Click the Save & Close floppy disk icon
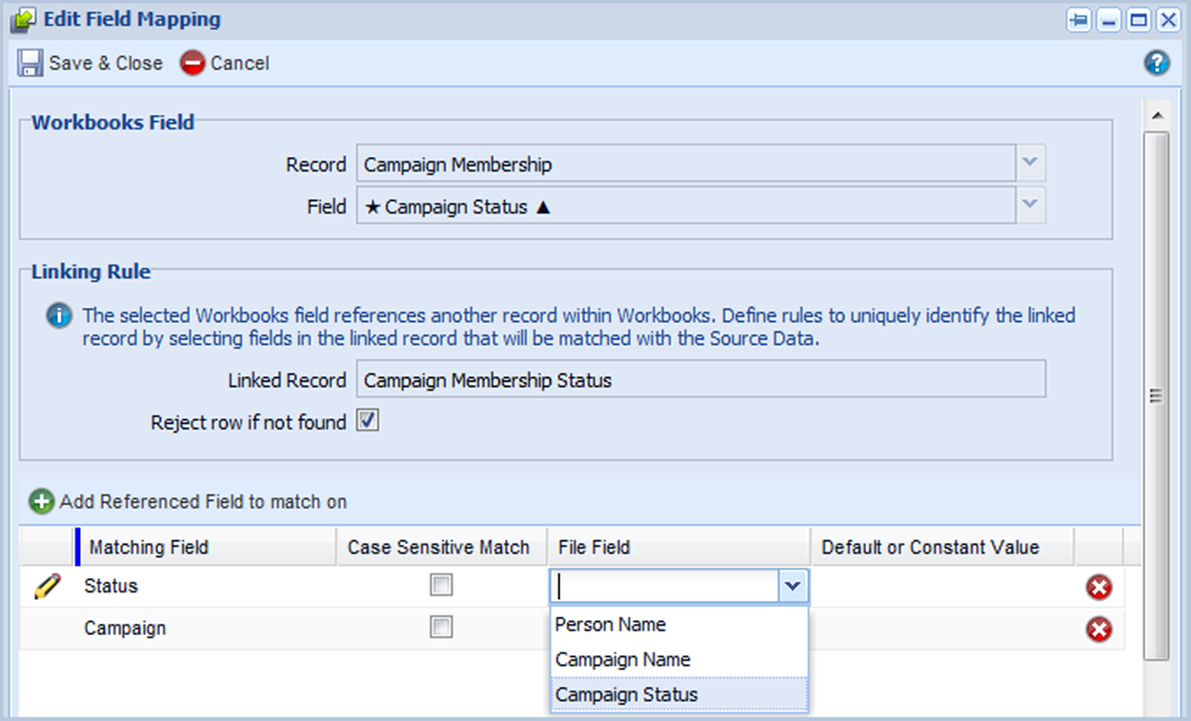This screenshot has height=721, width=1191. tap(31, 63)
